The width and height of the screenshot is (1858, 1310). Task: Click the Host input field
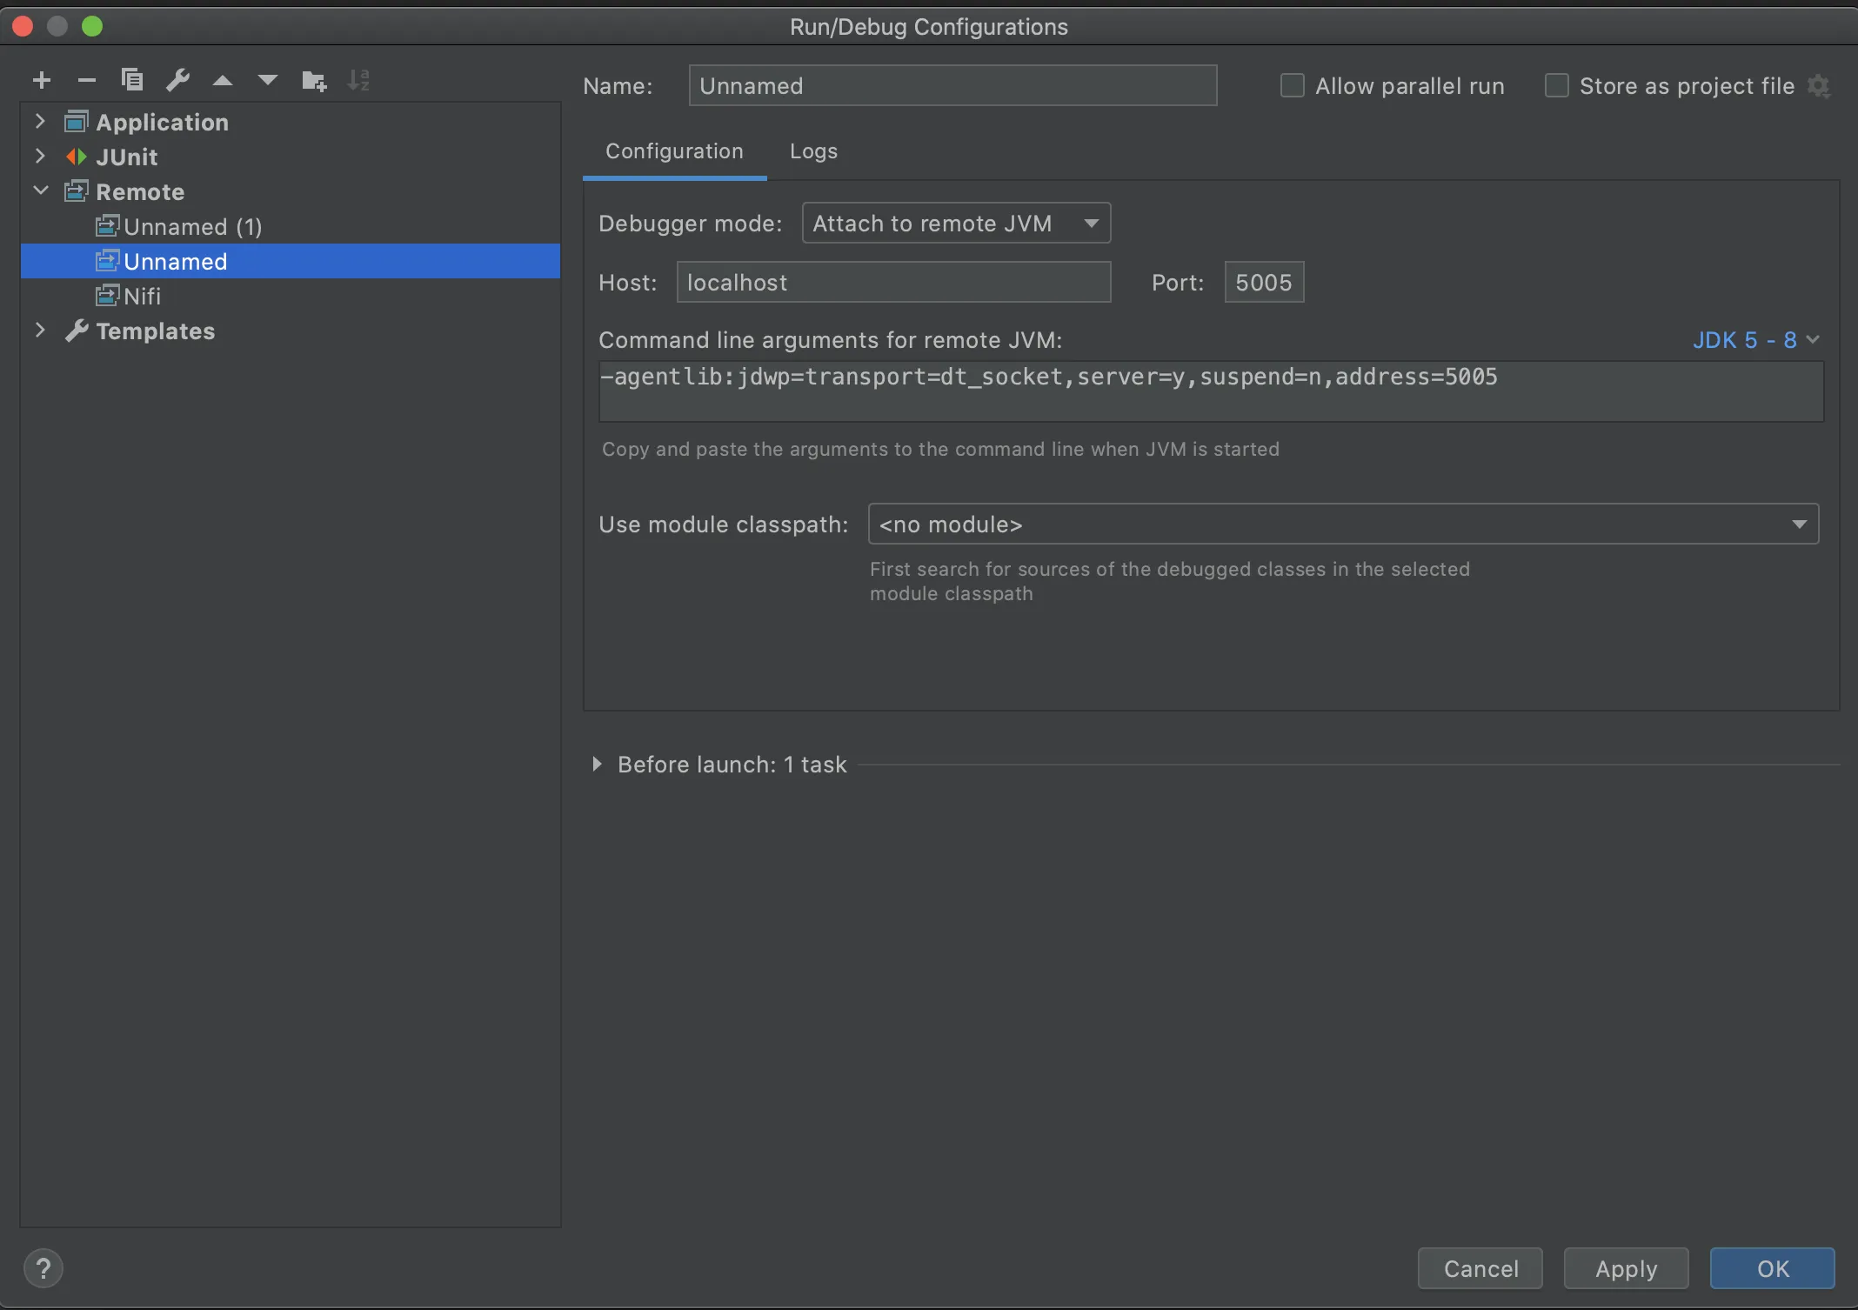[x=893, y=283]
